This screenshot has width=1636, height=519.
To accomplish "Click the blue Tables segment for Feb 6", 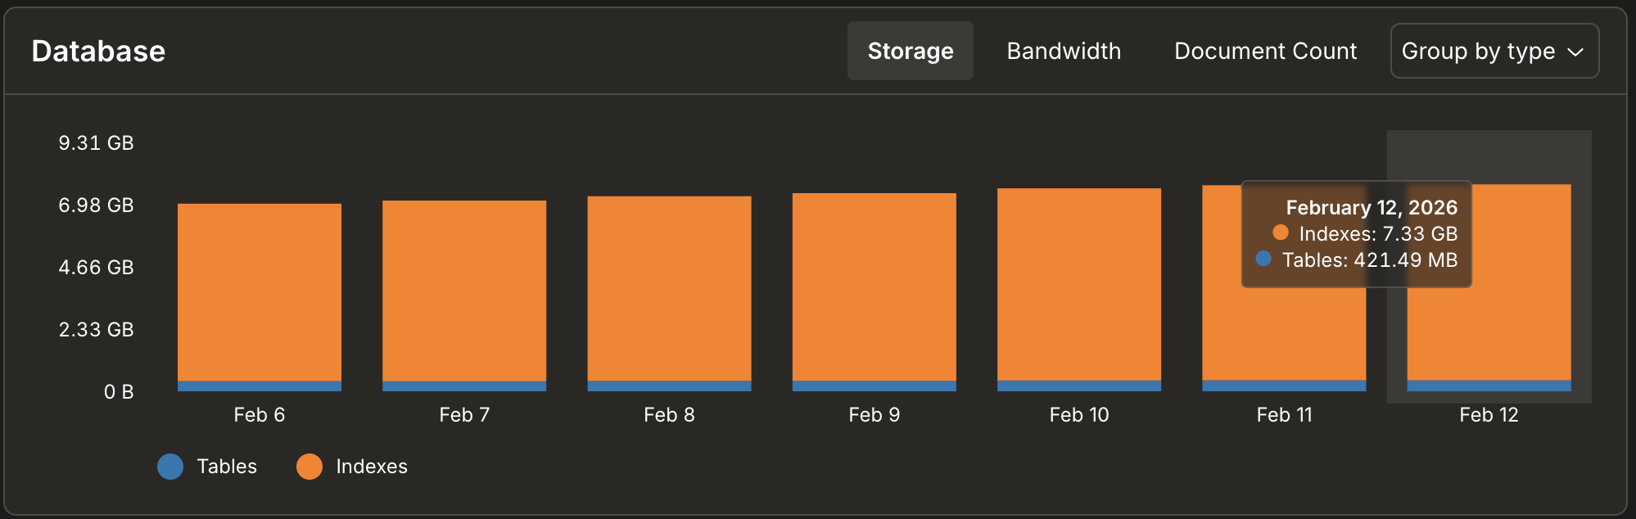I will pyautogui.click(x=260, y=386).
